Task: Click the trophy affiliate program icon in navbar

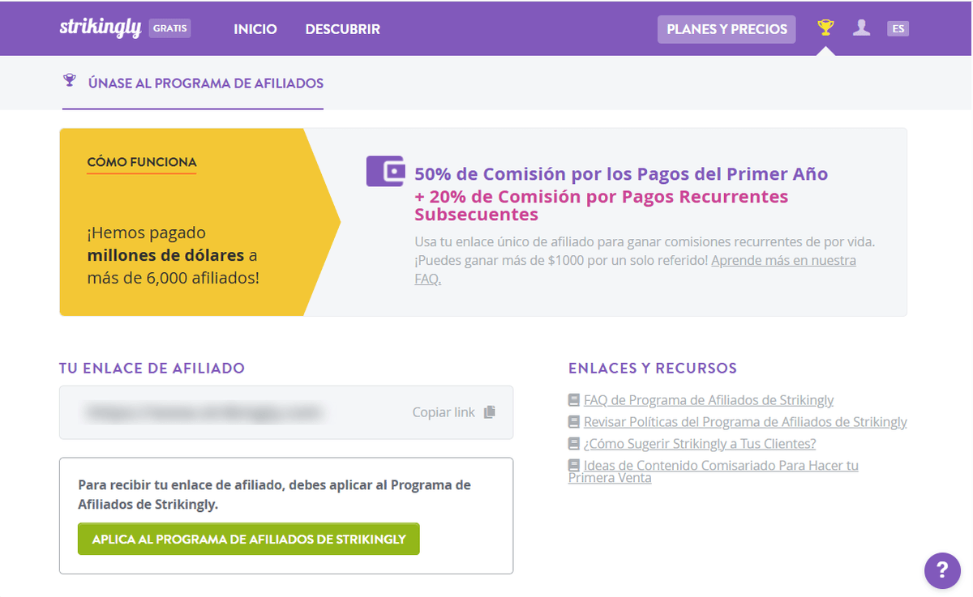Action: tap(825, 28)
